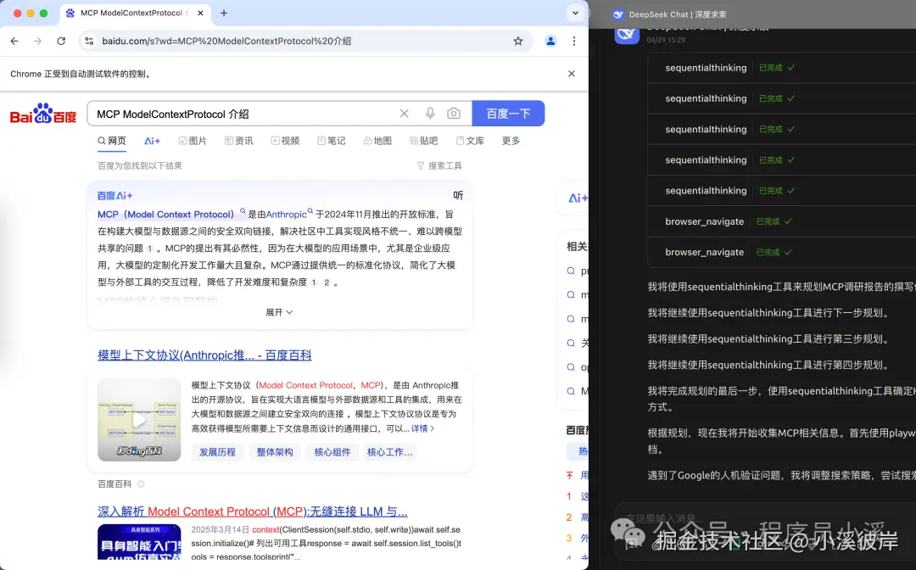Click the Baidu logo
The width and height of the screenshot is (916, 570).
pyautogui.click(x=43, y=114)
